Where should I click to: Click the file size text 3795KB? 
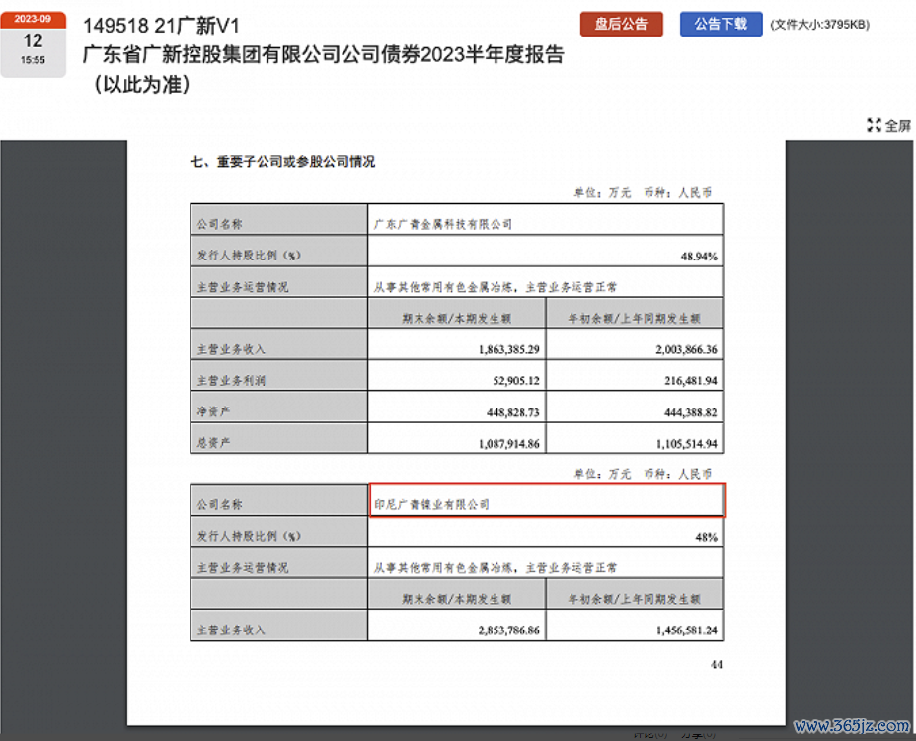820,25
